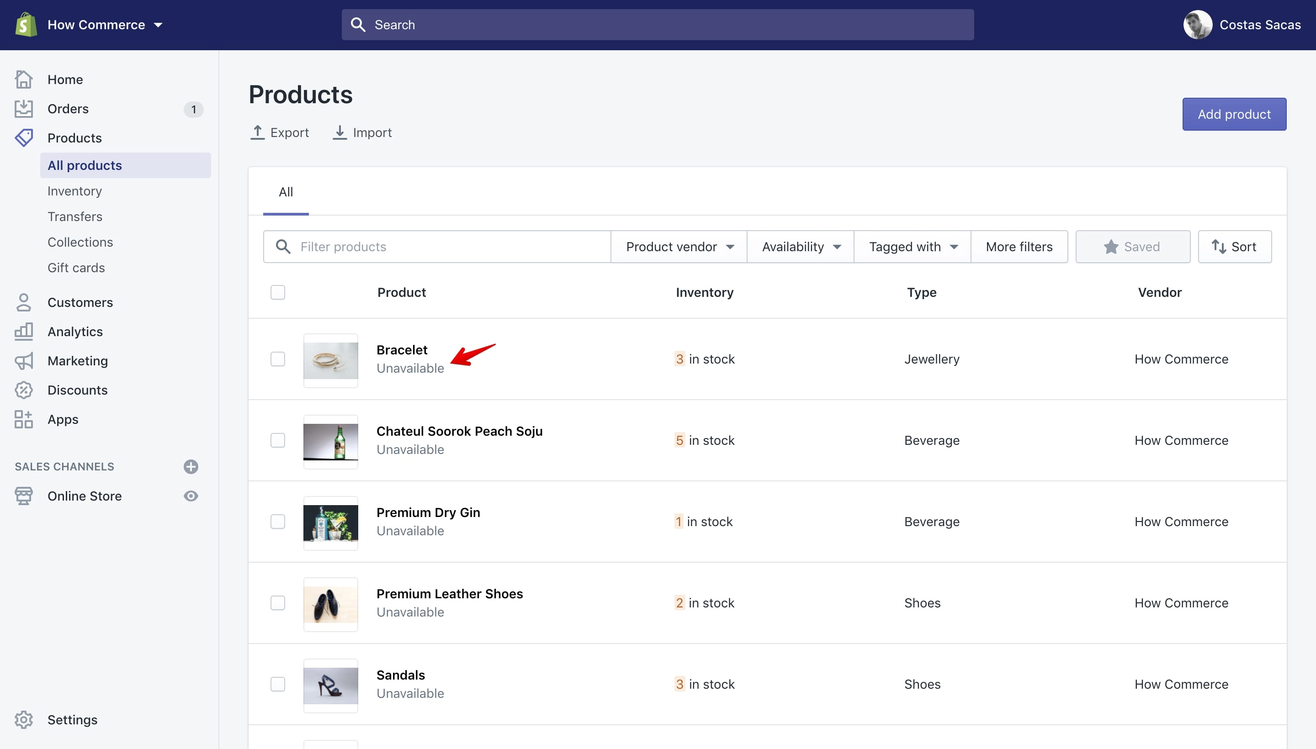Check the Sandals row checkbox

click(x=278, y=684)
